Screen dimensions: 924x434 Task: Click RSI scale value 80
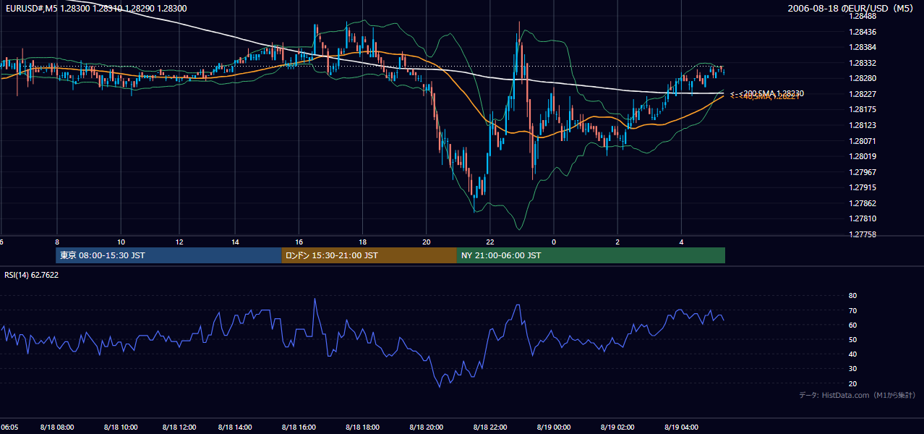tap(852, 296)
